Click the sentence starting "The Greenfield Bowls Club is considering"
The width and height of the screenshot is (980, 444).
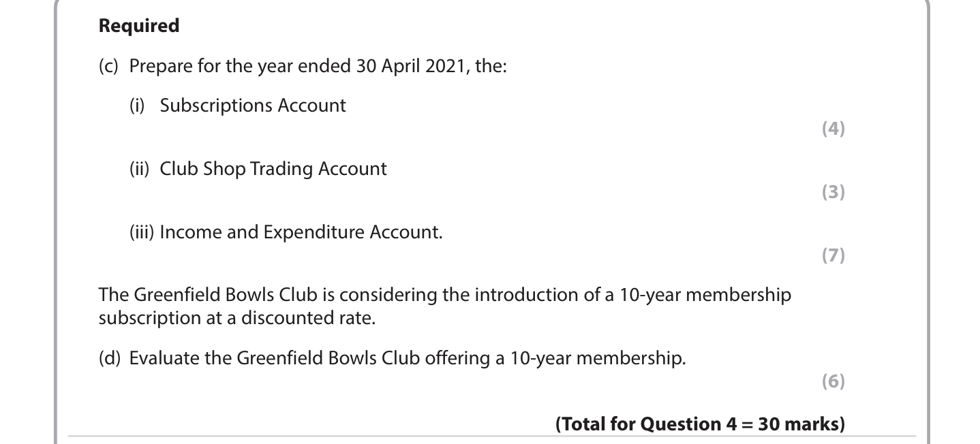coord(444,295)
